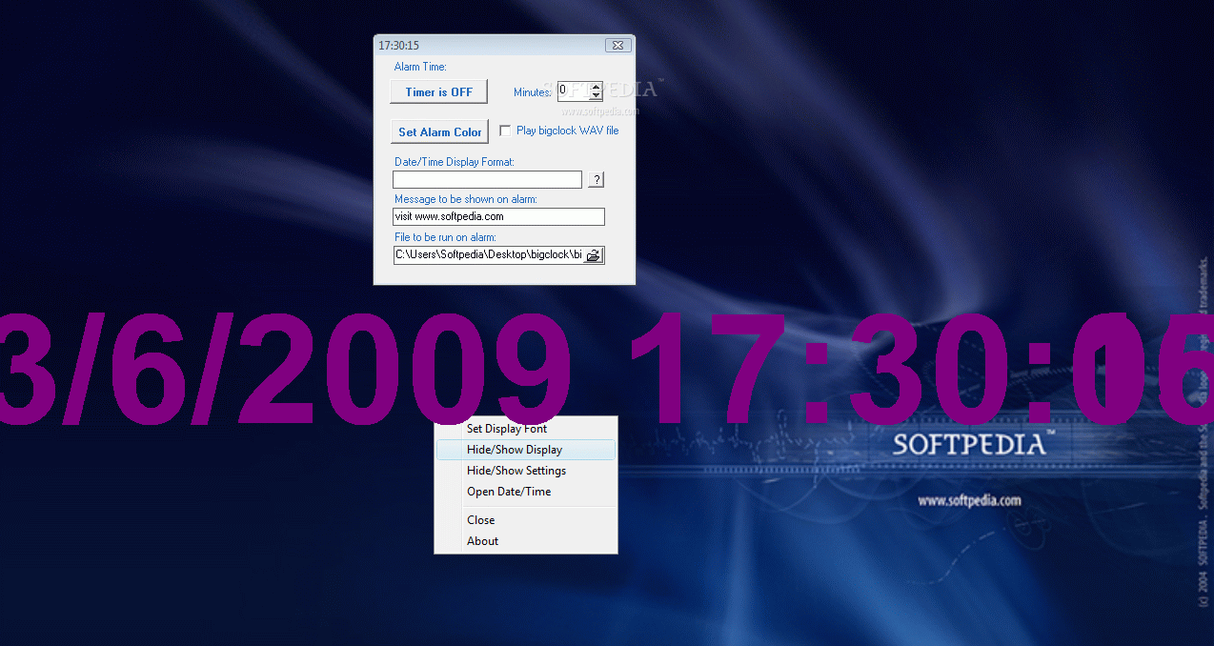Screen dimensions: 1214x646
Task: Enable Play bigclock WAV file checkbox
Action: click(x=505, y=131)
